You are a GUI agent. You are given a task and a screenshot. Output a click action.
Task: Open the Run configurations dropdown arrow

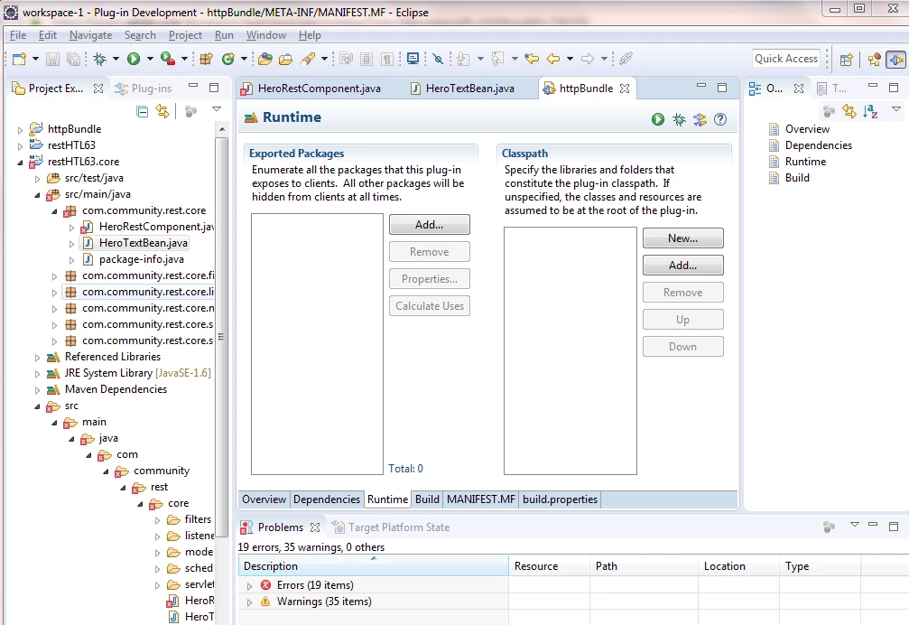pyautogui.click(x=150, y=59)
